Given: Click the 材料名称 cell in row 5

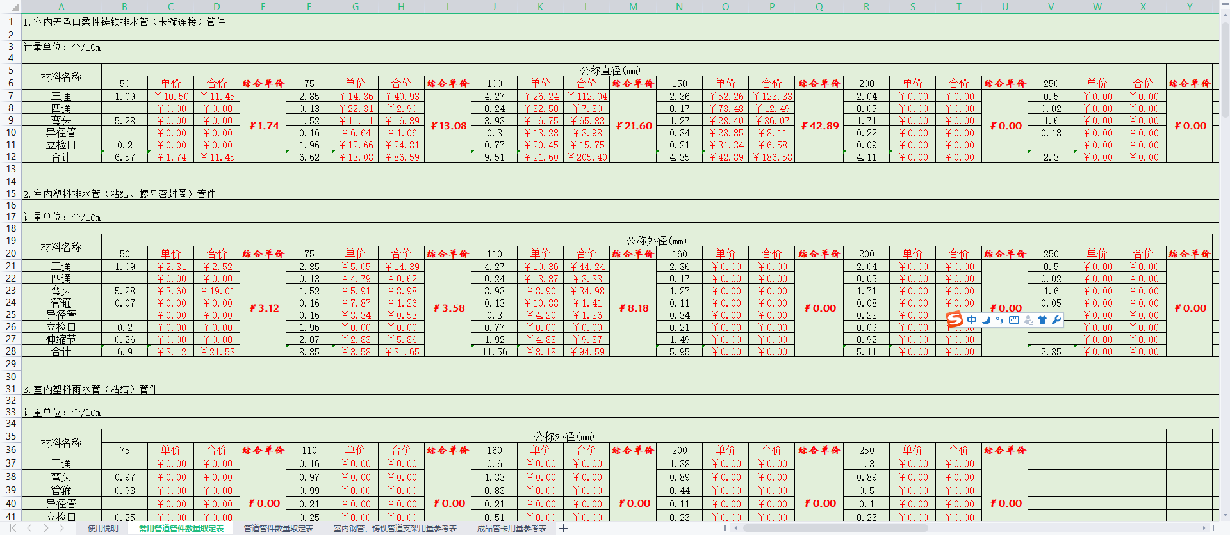Looking at the screenshot, I should pyautogui.click(x=61, y=76).
